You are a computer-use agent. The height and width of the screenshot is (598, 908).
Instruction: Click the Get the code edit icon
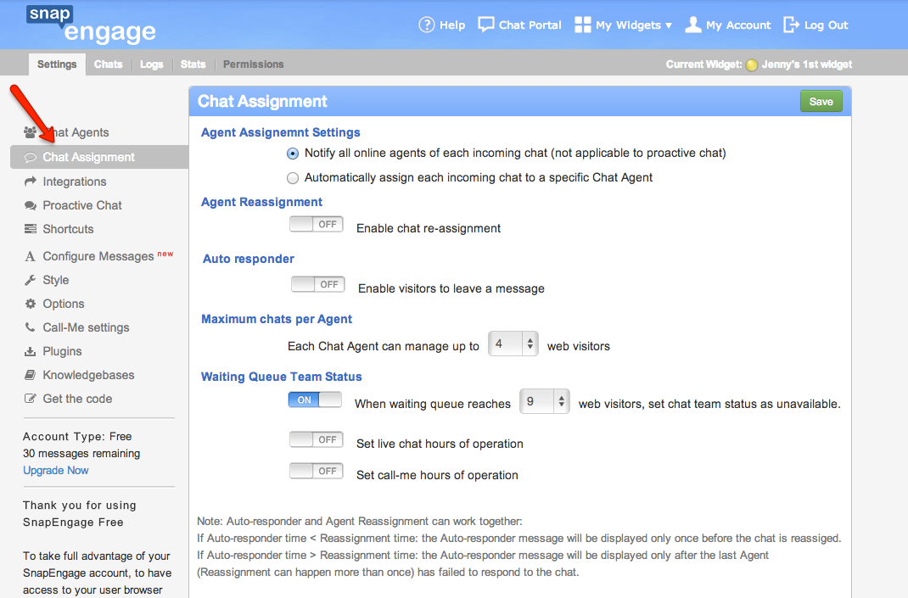click(30, 399)
